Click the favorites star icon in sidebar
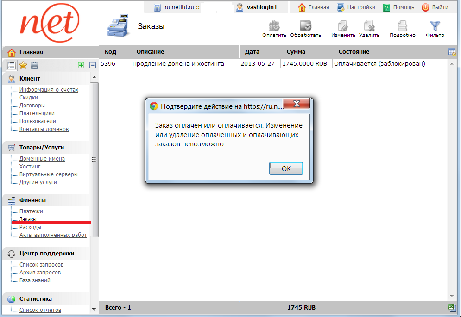 click(23, 65)
